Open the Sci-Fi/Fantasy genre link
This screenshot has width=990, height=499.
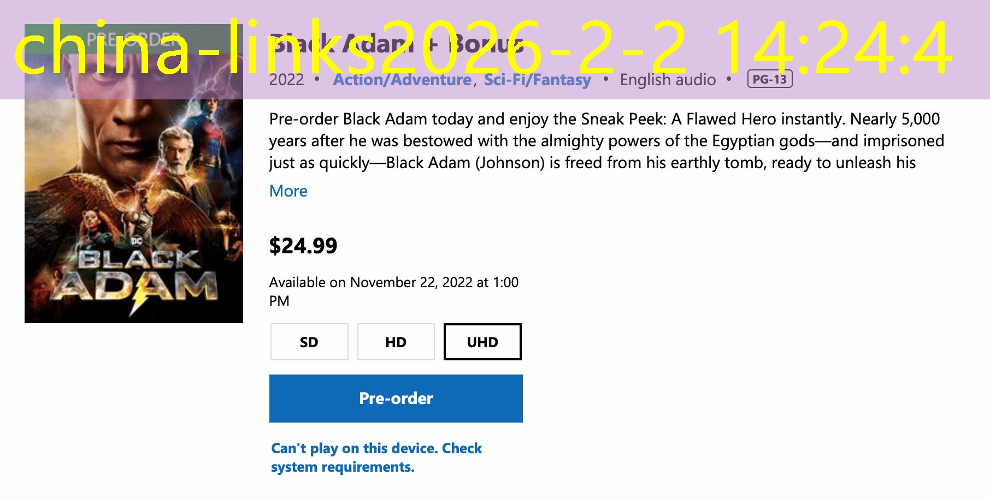tap(537, 80)
